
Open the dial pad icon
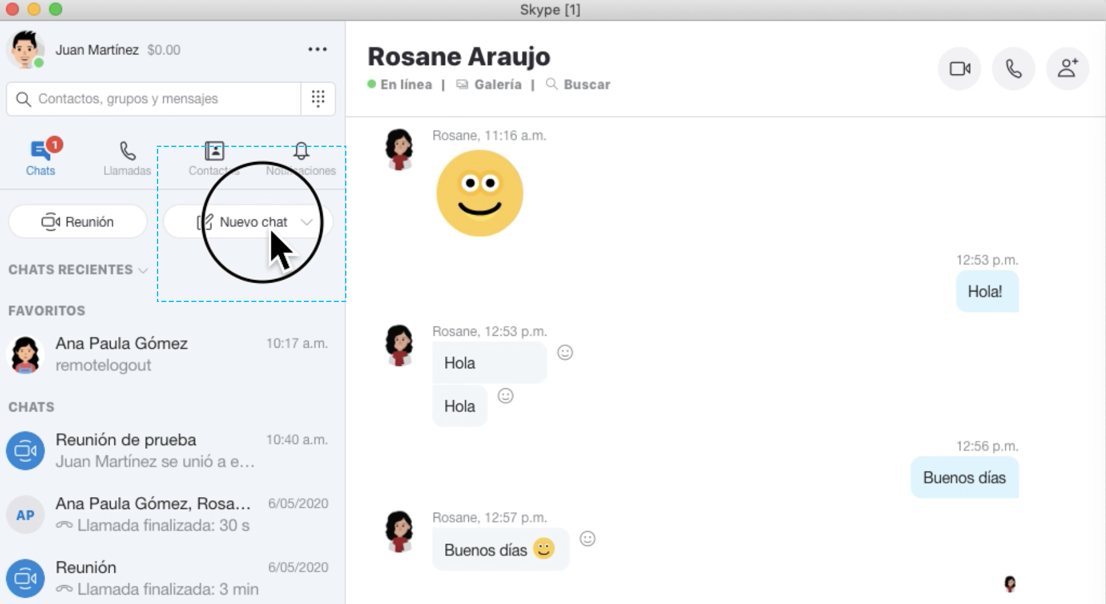tap(318, 99)
